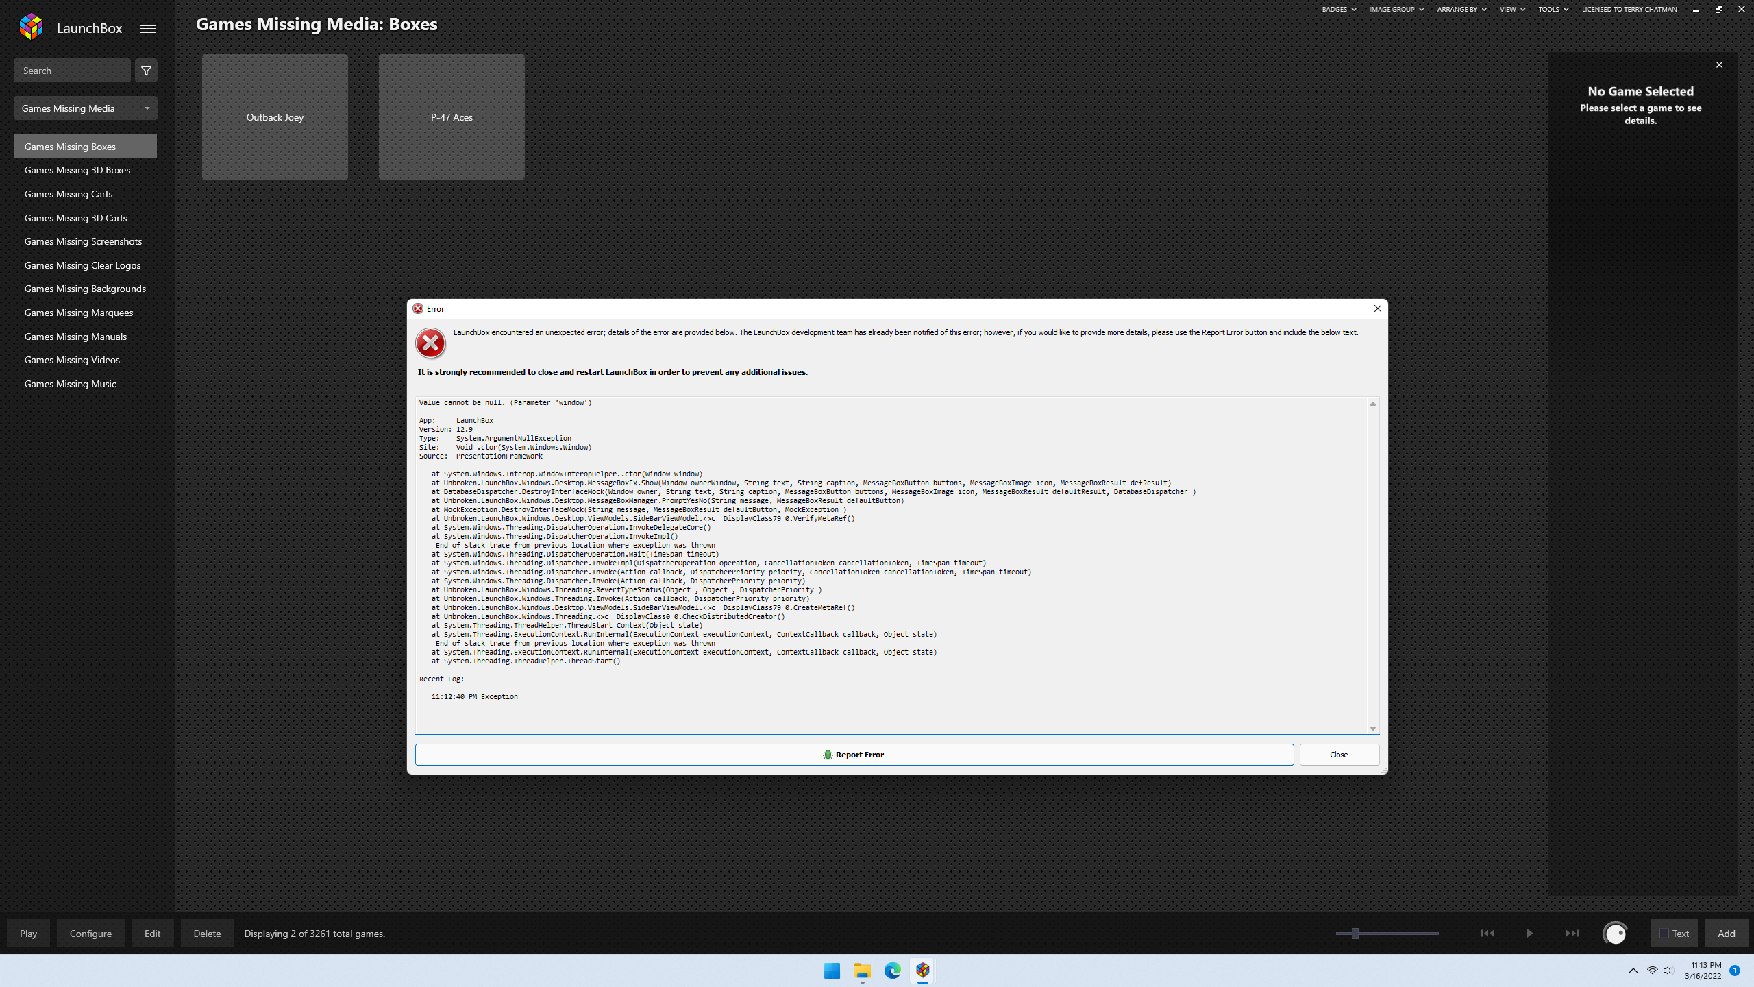1754x987 pixels.
Task: Adjust the round volume knob
Action: [x=1615, y=934]
